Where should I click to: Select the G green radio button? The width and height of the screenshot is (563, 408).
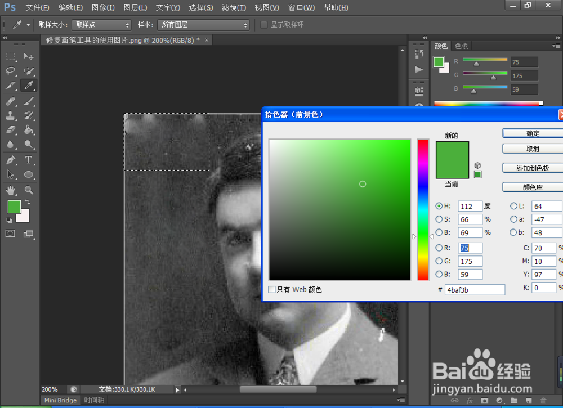439,261
